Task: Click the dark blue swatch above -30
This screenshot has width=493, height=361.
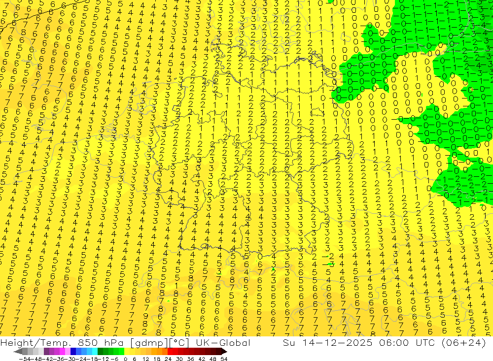Action: pyautogui.click(x=73, y=352)
